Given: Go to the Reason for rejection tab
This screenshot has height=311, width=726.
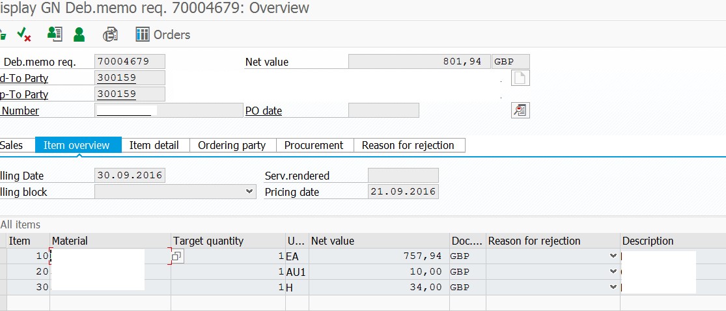Looking at the screenshot, I should pos(408,145).
